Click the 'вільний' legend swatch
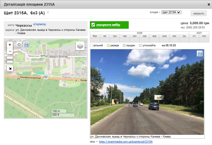 tap(91, 45)
